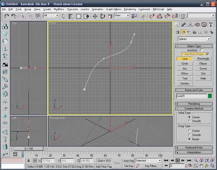Toggle the Set Key mode button

pyautogui.click(x=128, y=166)
